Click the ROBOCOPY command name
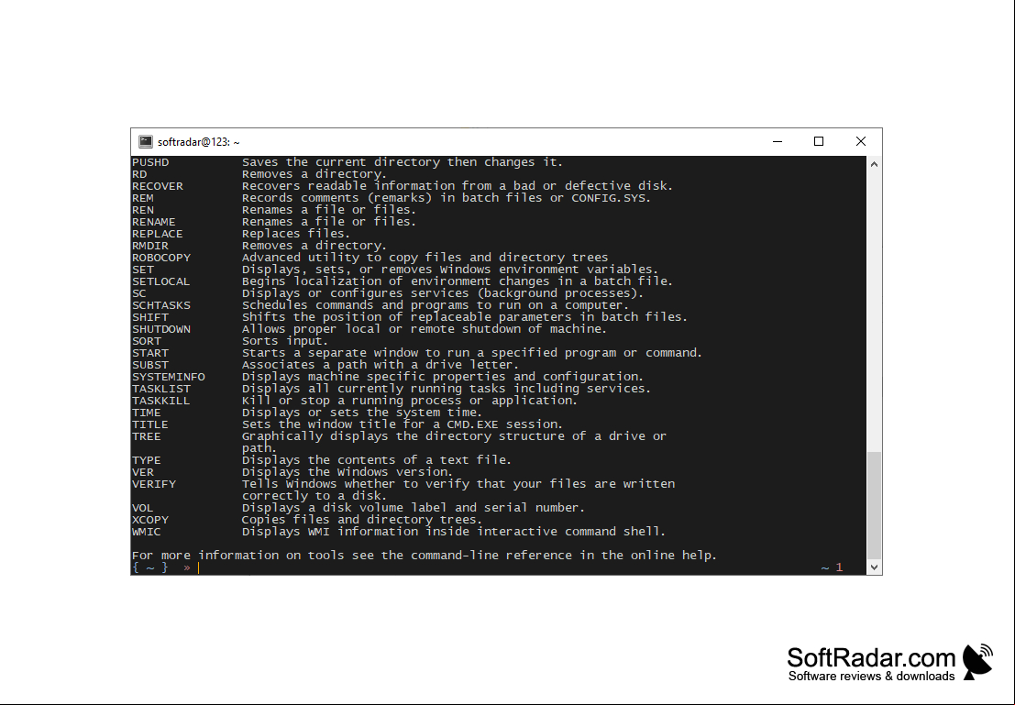The image size is (1015, 705). pos(161,258)
